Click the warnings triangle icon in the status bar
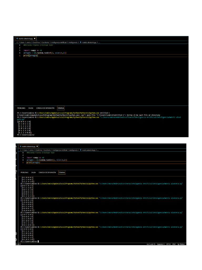 [x=19, y=244]
